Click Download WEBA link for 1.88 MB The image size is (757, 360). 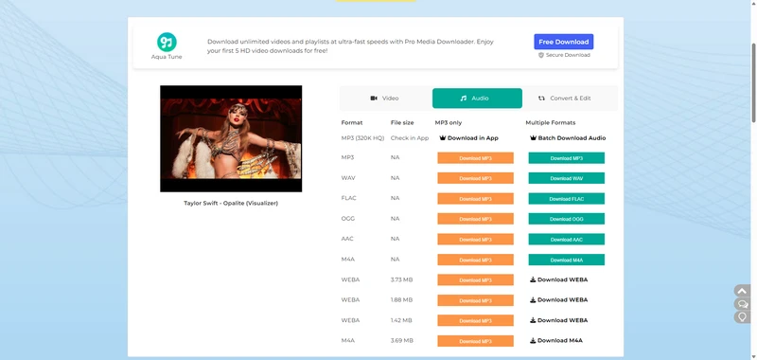(x=558, y=300)
